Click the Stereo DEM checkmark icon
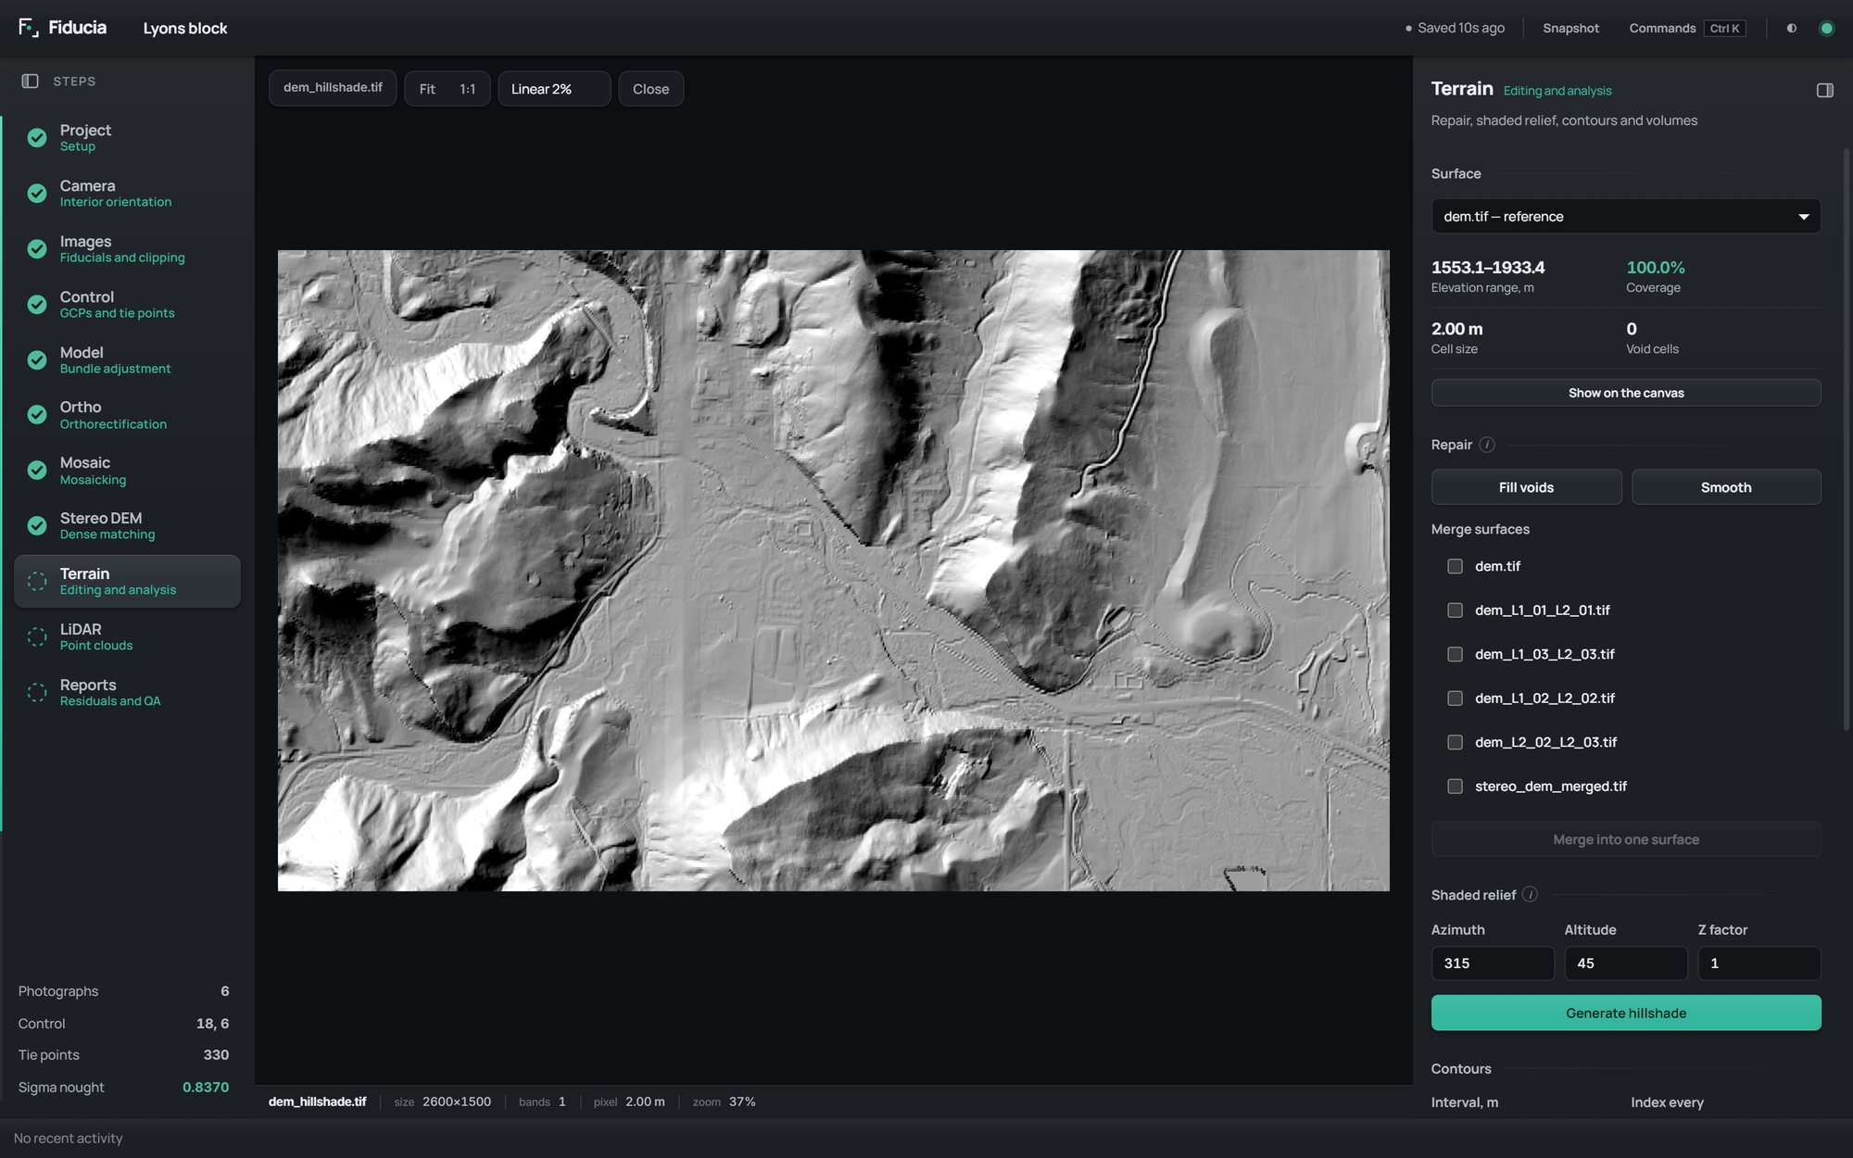 37,525
